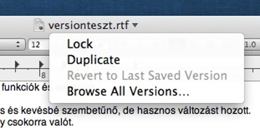Click the ruler at the 8 mark

(43, 75)
